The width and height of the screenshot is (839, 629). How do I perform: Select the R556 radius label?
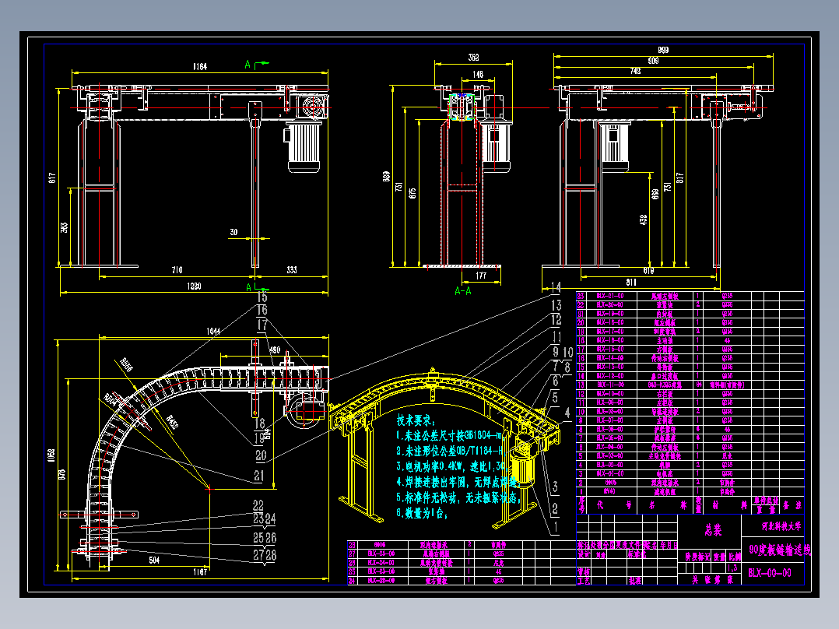[127, 364]
